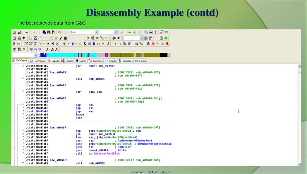Open the calculator icon in fourth row
The image size is (307, 174).
(x=14, y=49)
